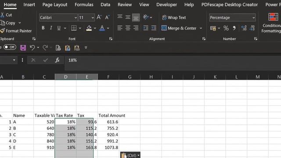Decrease Decimal places
The width and height of the screenshot is (281, 158).
pos(252,28)
